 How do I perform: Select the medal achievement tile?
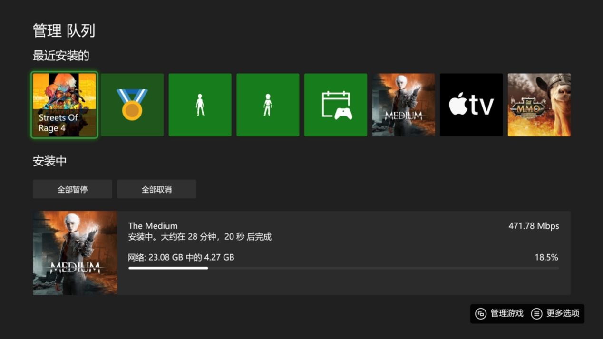click(x=132, y=104)
